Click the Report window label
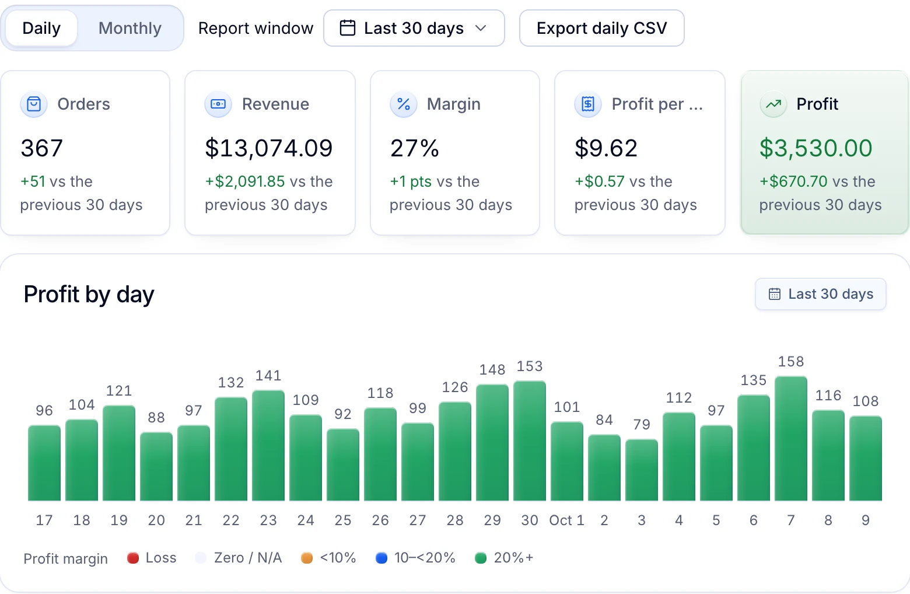 [256, 28]
